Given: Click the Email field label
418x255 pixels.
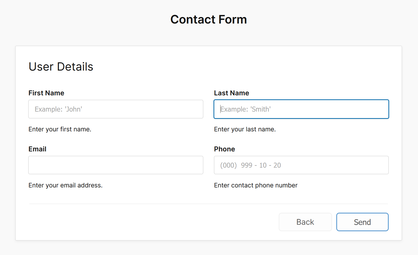Looking at the screenshot, I should pos(37,149).
